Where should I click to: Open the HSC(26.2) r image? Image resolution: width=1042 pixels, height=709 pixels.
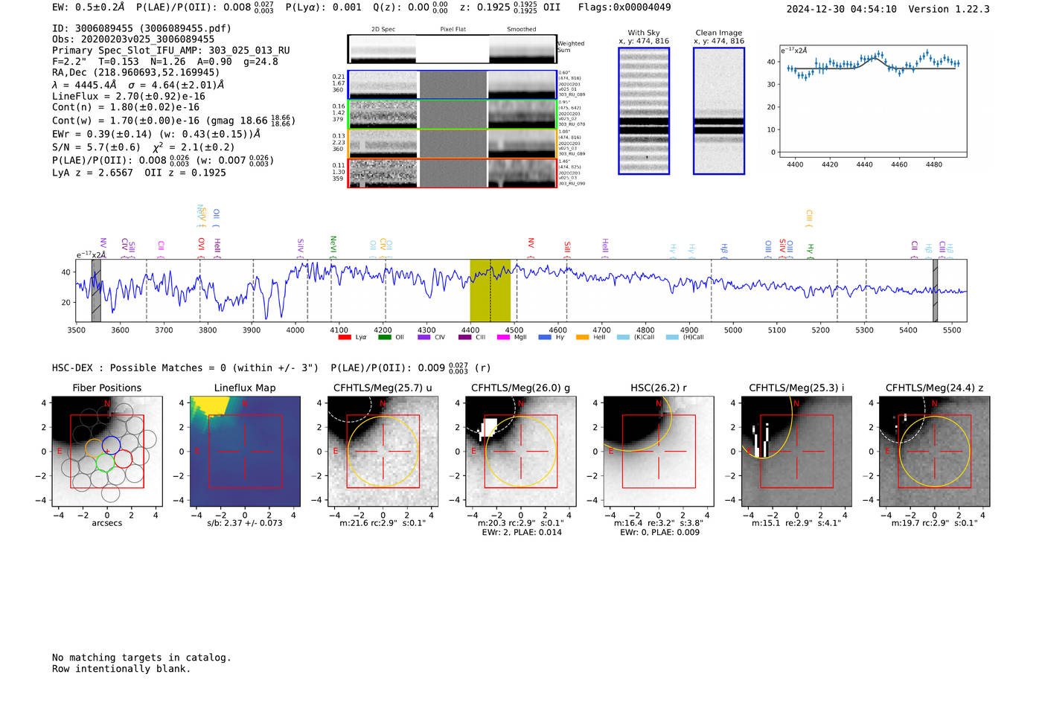pos(658,452)
